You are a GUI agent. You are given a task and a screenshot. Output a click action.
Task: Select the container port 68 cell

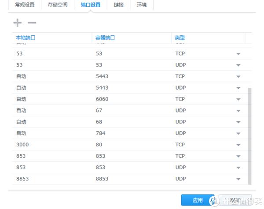[x=99, y=122]
